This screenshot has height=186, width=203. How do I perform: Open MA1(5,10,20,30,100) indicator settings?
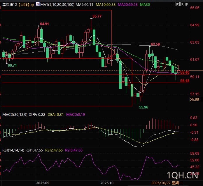[57, 5]
